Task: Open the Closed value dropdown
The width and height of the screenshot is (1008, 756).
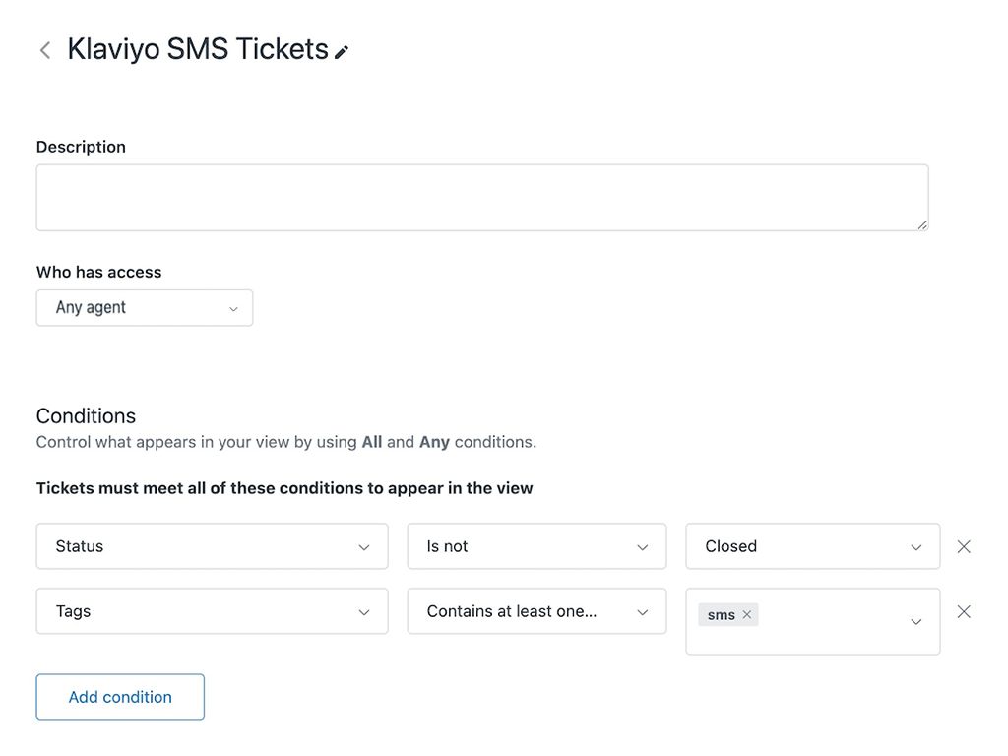Action: tap(812, 546)
